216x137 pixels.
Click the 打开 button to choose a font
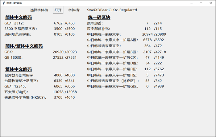tap(58, 10)
